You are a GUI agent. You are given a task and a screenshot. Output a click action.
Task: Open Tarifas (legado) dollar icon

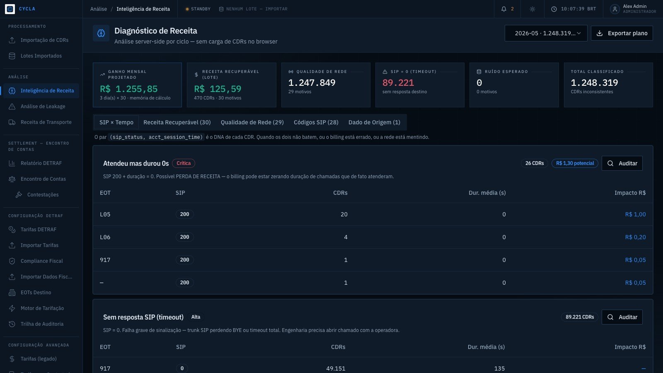coord(12,359)
